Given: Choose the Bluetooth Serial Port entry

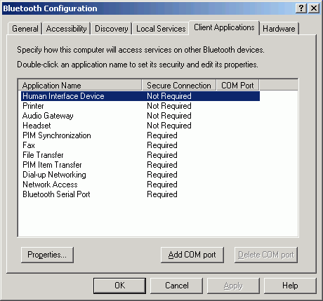Looking at the screenshot, I should pyautogui.click(x=140, y=194).
